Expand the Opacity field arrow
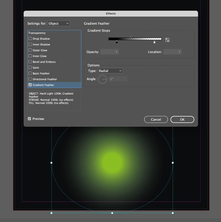Screen dimensions: 221x222 (x=116, y=52)
